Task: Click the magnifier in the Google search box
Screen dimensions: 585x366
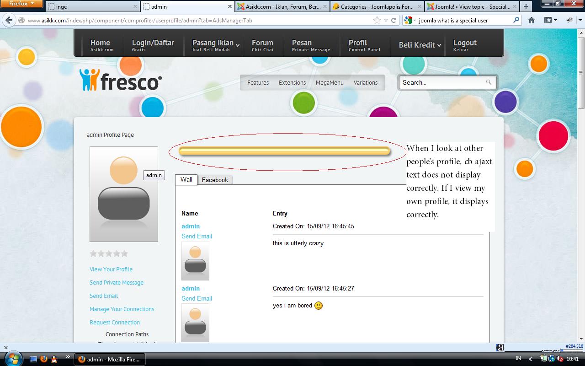Action: tap(516, 20)
